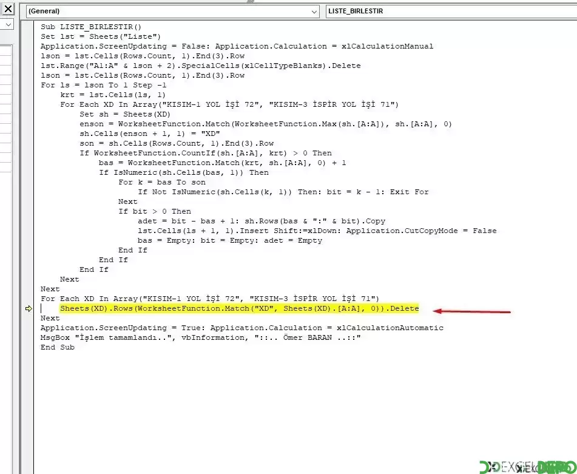Viewport: 577px width, 474px height.
Task: Click the Application.ScreenUpdating = False line
Action: pyautogui.click(x=237, y=46)
